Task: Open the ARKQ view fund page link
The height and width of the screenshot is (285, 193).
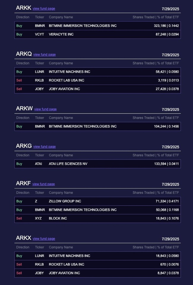Action: pos(44,55)
